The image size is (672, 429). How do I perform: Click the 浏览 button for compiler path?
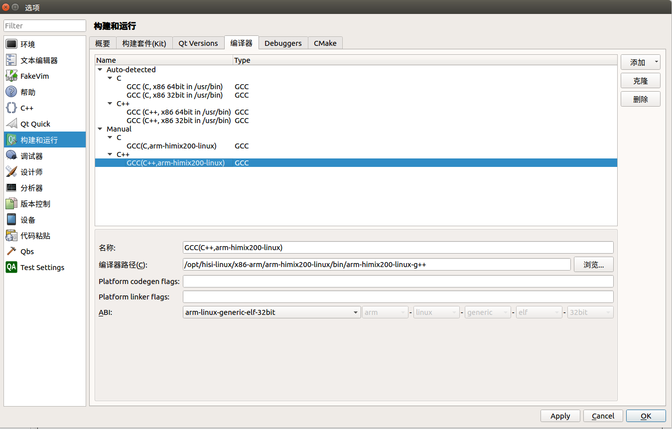click(x=593, y=264)
